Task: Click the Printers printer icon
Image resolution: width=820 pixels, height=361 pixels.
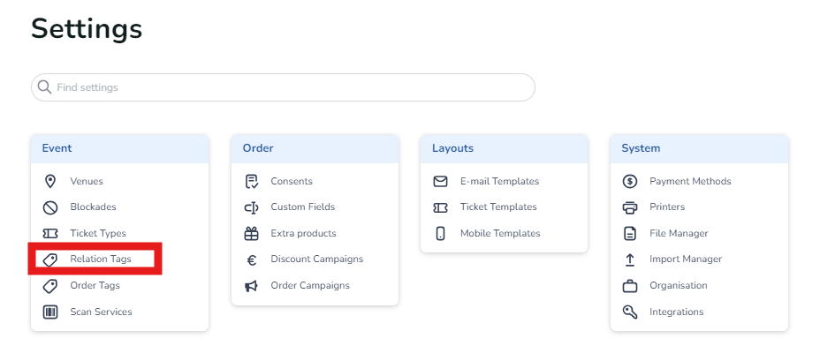Action: [630, 207]
